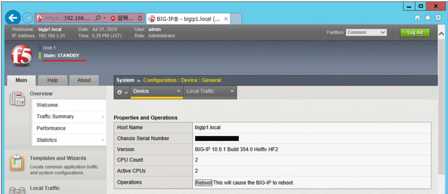Click the Overview section icon
Image resolution: width=448 pixels, height=194 pixels.
(x=17, y=98)
